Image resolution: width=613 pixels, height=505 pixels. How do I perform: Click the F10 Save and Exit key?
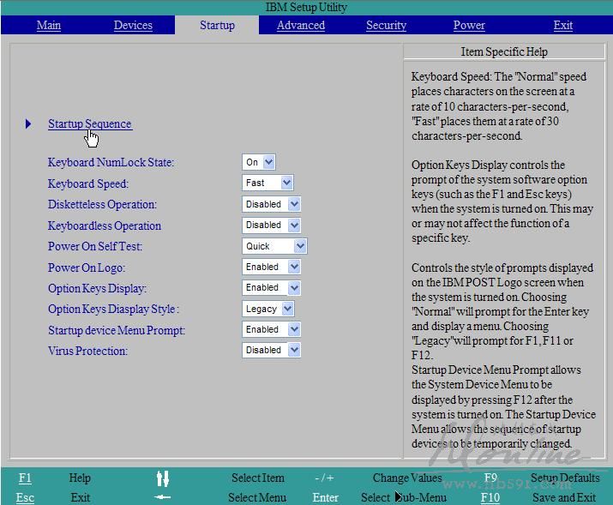coord(490,497)
